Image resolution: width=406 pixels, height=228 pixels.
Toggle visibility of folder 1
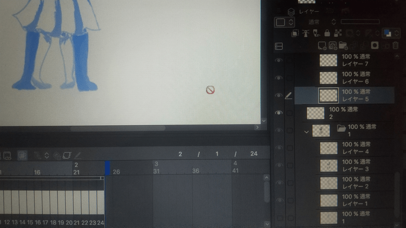[x=279, y=130]
